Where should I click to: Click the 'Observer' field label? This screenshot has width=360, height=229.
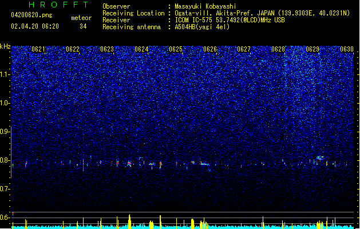[x=116, y=6]
